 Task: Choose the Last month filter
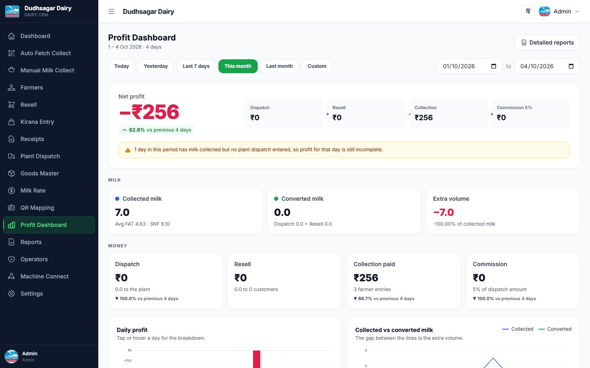pos(279,66)
